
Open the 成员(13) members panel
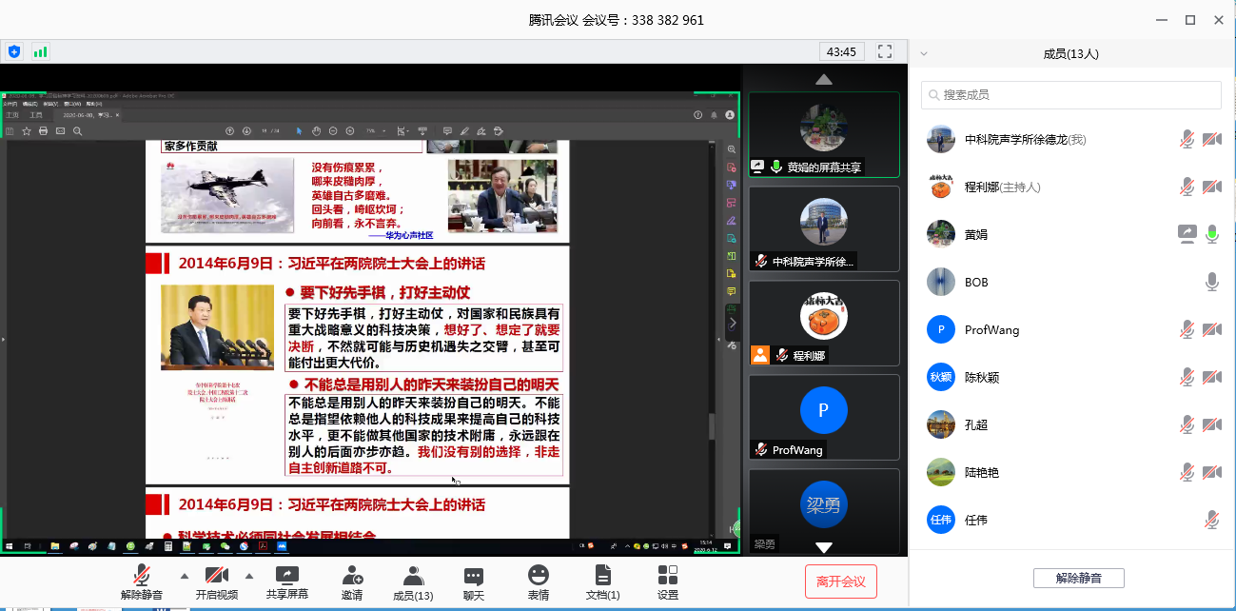(x=413, y=576)
